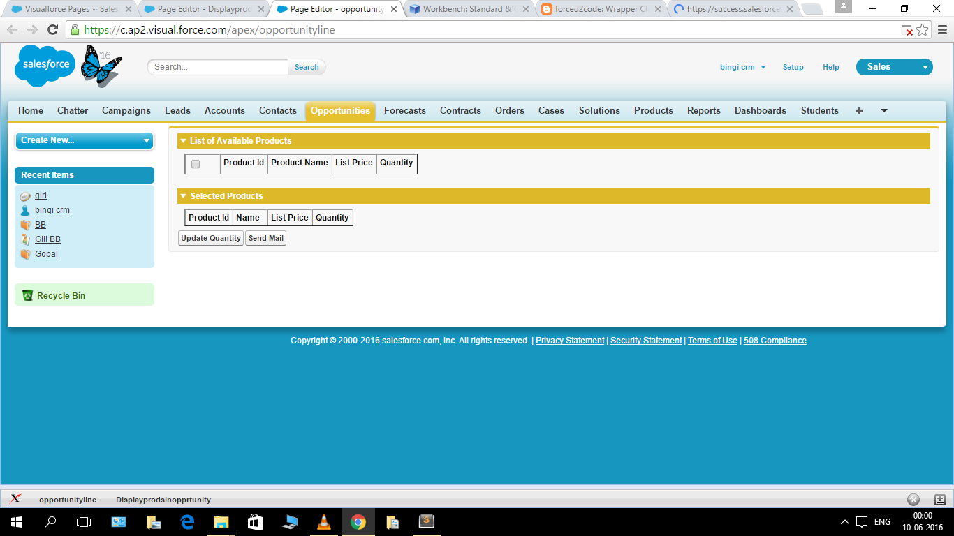This screenshot has height=536, width=954.
Task: Collapse the Selected Products section
Action: [183, 196]
